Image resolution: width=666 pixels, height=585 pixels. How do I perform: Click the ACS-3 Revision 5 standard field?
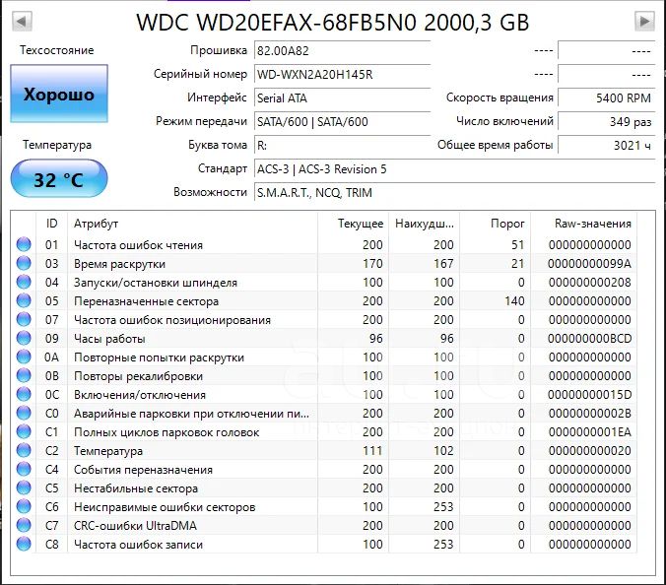pyautogui.click(x=454, y=169)
